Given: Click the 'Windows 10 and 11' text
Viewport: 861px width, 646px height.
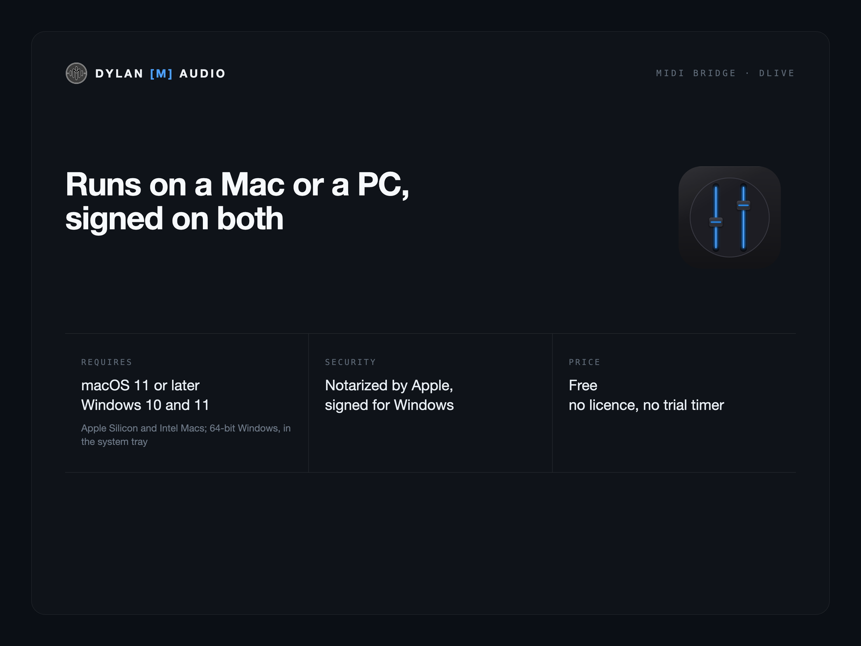Looking at the screenshot, I should point(145,405).
